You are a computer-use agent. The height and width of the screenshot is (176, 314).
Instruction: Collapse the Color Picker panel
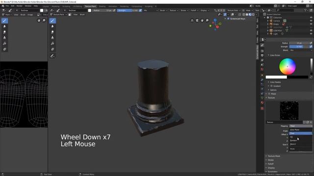click(x=275, y=55)
